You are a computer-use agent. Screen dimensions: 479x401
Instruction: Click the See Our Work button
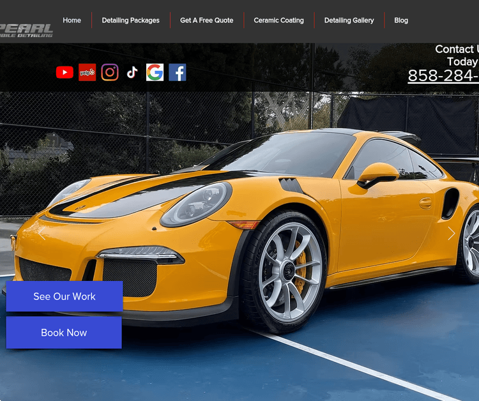[x=65, y=296]
